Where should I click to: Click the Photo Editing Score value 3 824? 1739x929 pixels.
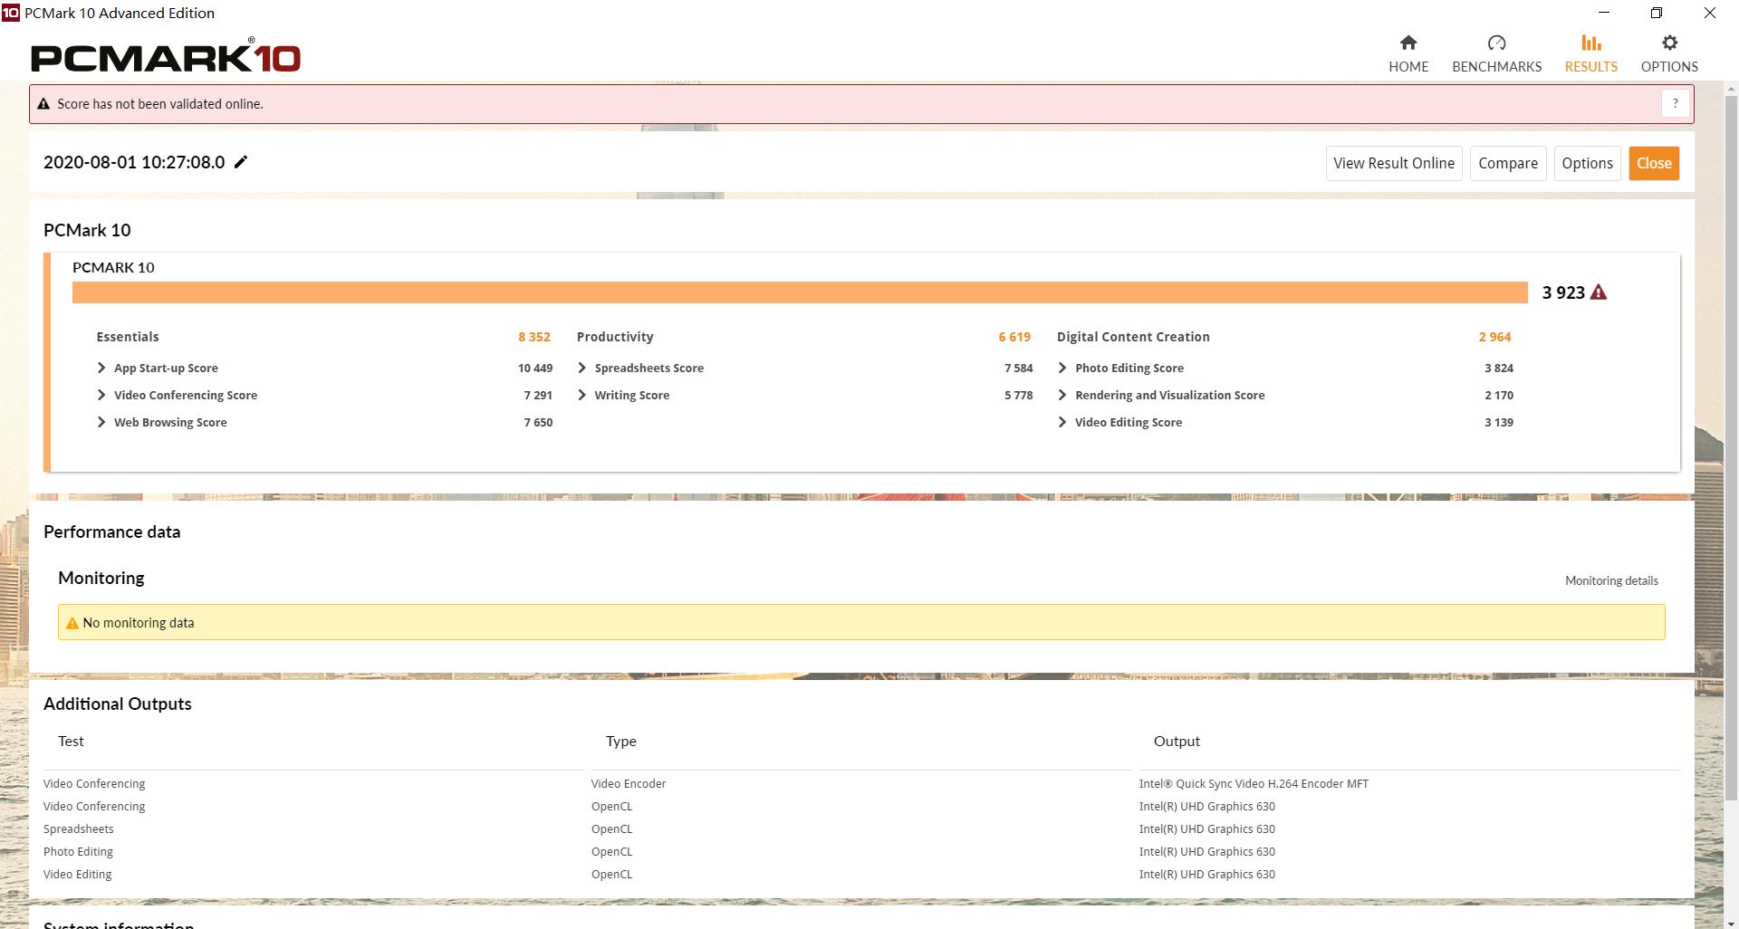coord(1499,368)
